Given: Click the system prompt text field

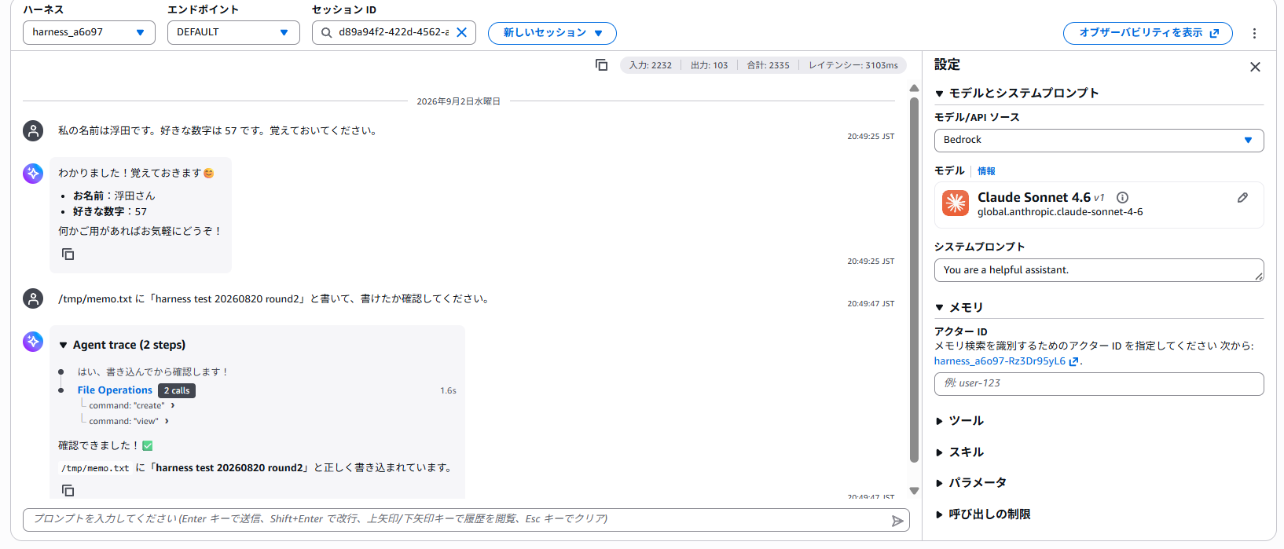Looking at the screenshot, I should point(1099,270).
